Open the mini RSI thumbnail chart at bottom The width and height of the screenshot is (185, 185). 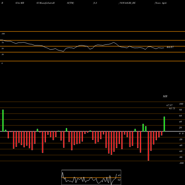[91, 177]
